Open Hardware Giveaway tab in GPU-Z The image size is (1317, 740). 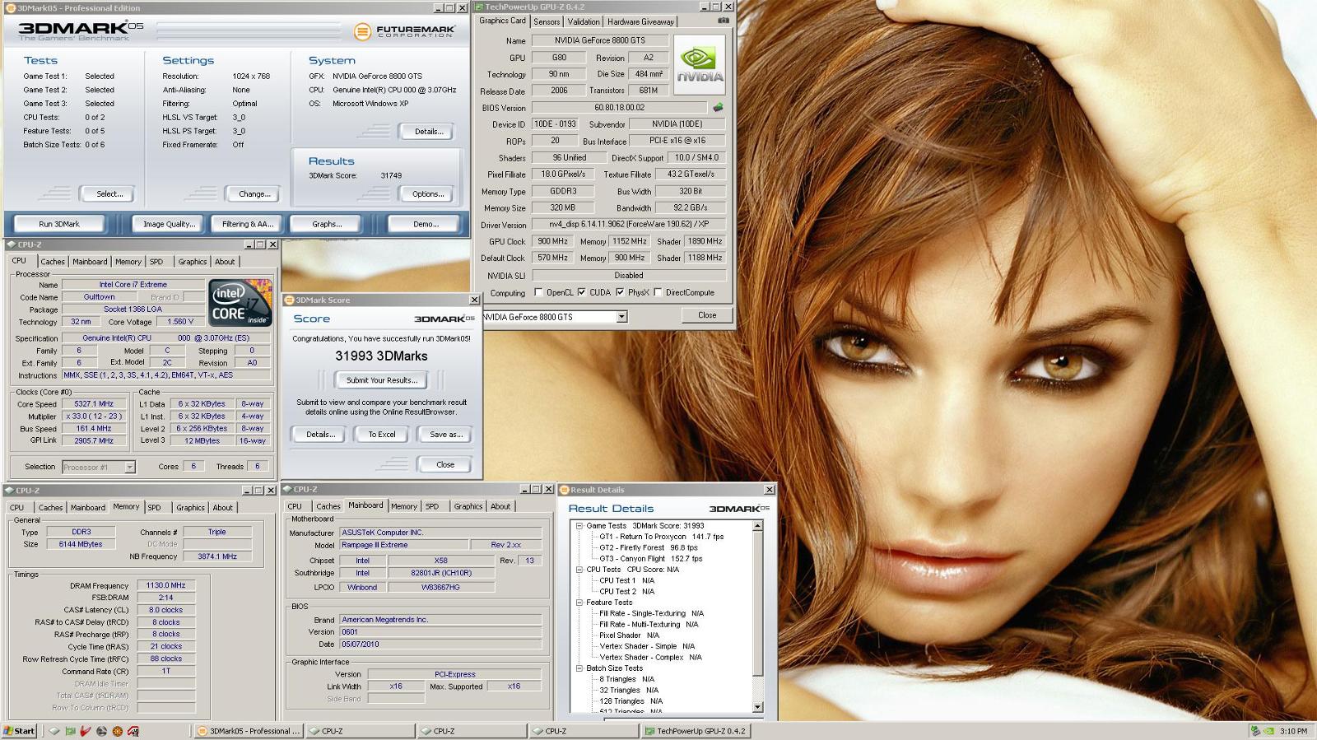[x=640, y=22]
